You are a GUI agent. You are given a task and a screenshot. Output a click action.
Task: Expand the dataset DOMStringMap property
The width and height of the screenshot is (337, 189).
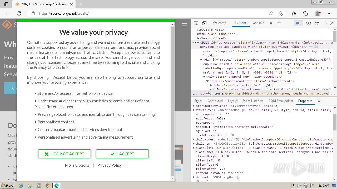click(x=194, y=177)
